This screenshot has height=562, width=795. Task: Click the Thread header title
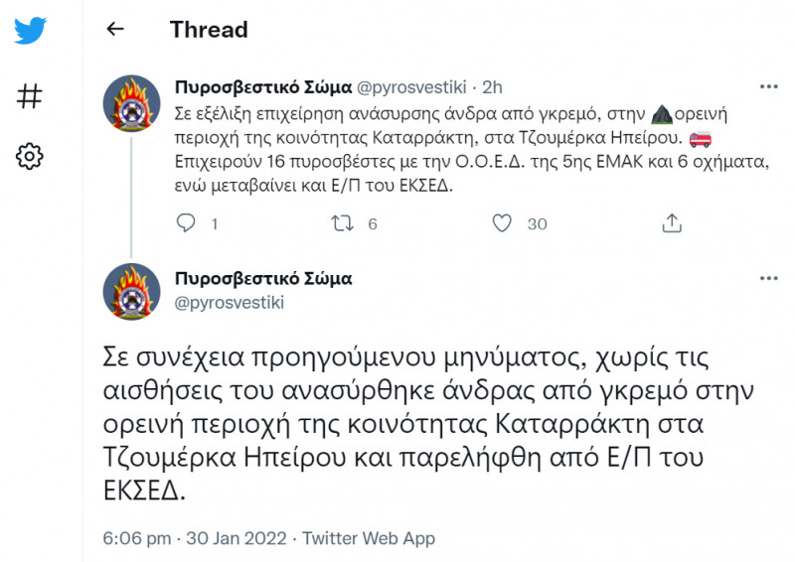coord(209,29)
